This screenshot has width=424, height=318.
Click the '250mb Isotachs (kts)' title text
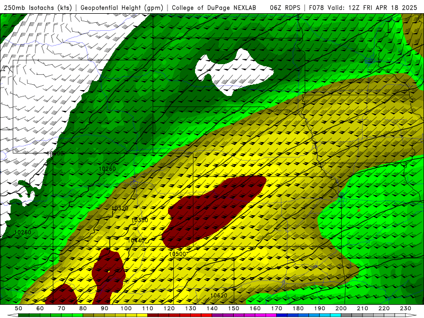pyautogui.click(x=38, y=7)
